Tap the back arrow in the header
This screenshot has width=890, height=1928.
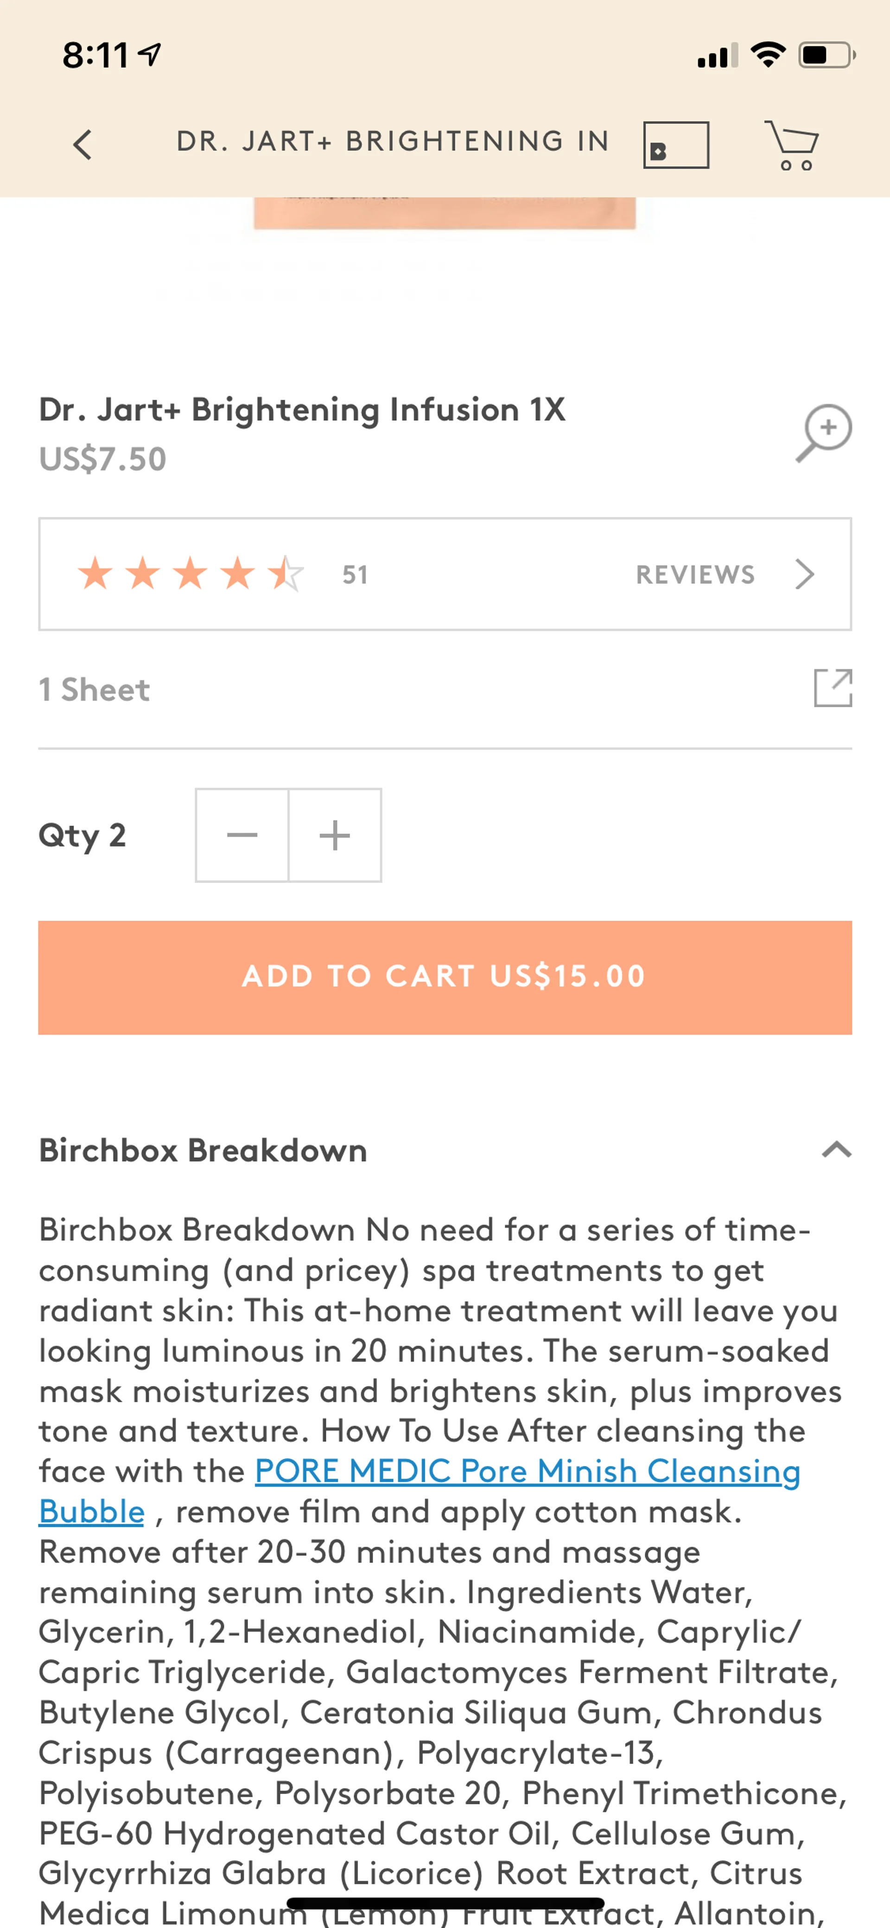tap(82, 144)
